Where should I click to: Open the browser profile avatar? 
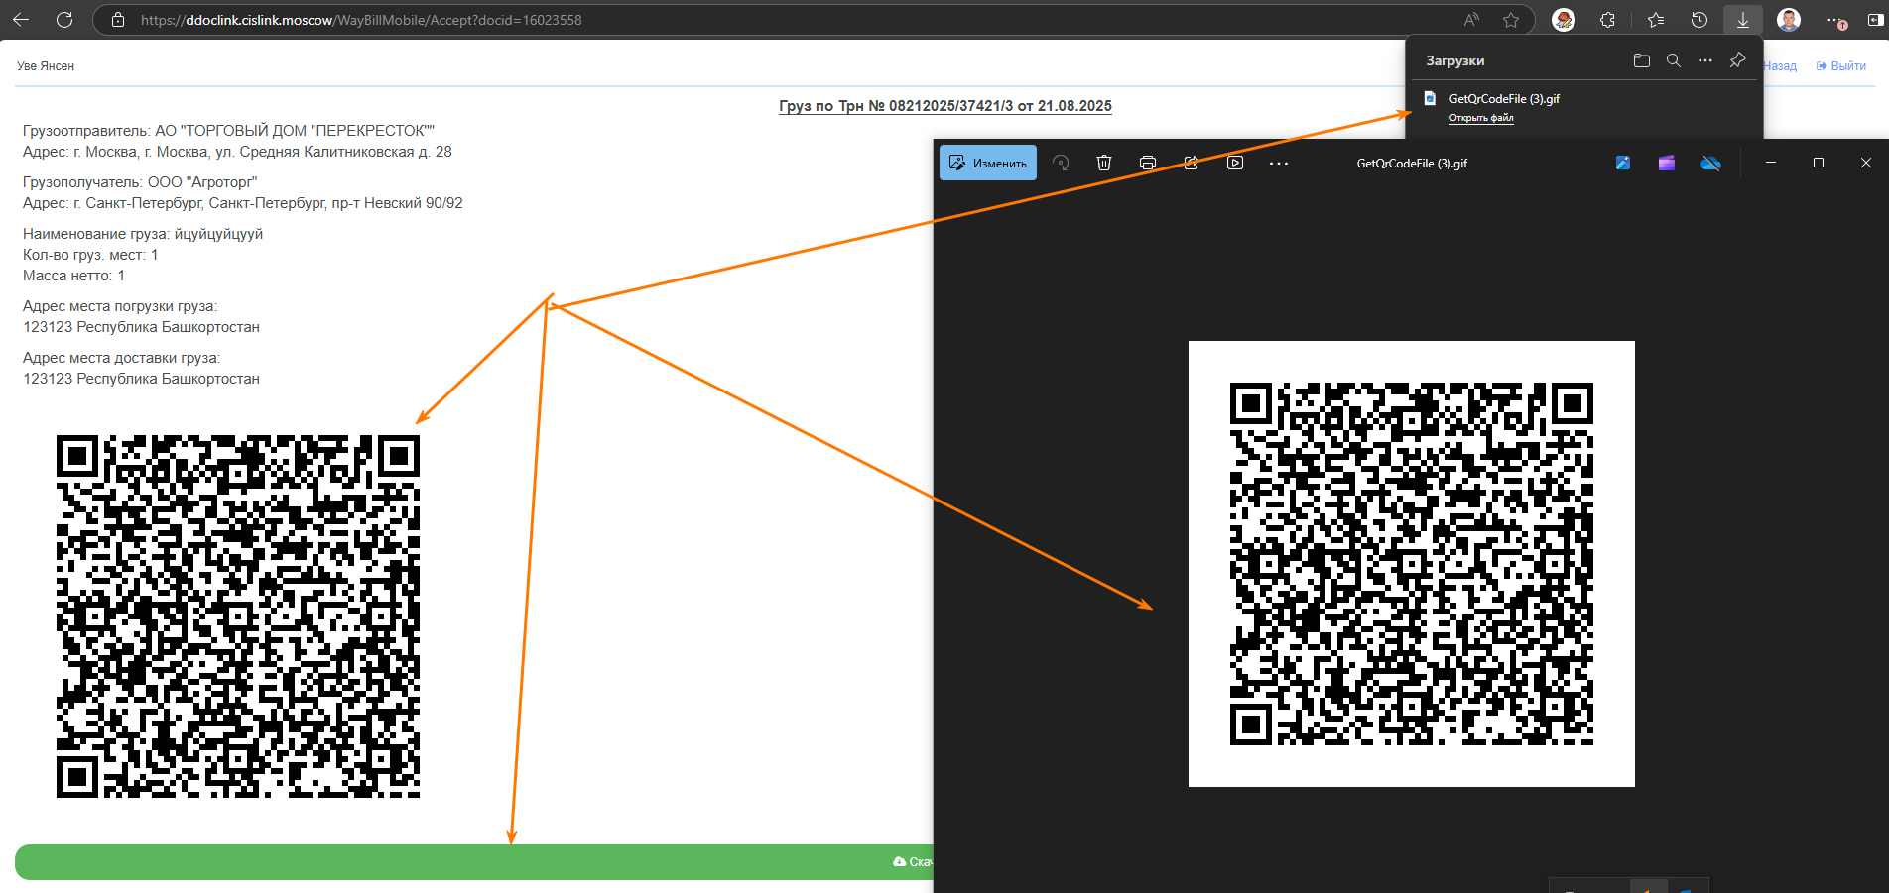tap(1789, 20)
